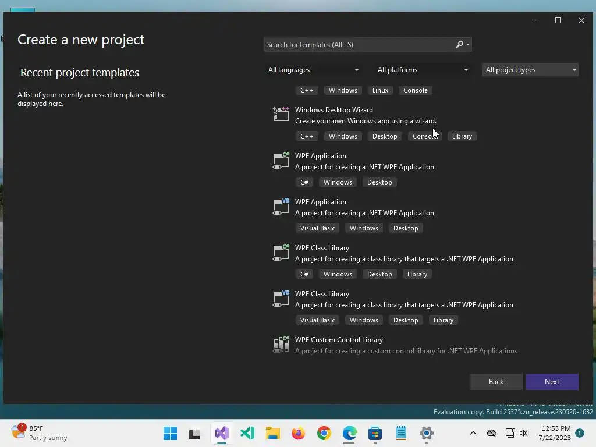Open Notepad from the taskbar

(x=401, y=433)
